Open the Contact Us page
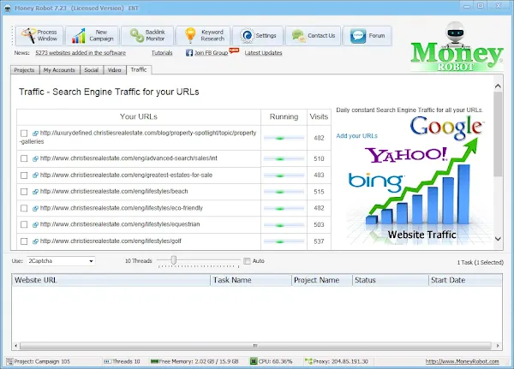 [313, 35]
